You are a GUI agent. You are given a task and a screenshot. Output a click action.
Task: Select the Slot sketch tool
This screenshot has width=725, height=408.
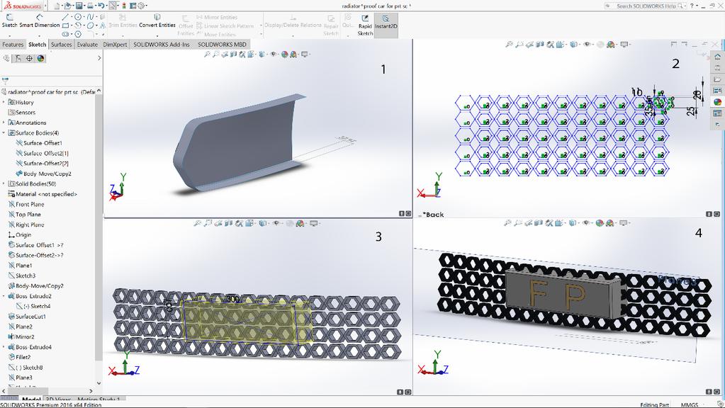tap(65, 34)
